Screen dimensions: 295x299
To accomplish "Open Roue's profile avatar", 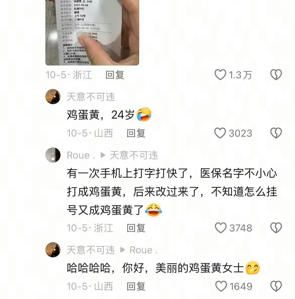I will tap(53, 155).
